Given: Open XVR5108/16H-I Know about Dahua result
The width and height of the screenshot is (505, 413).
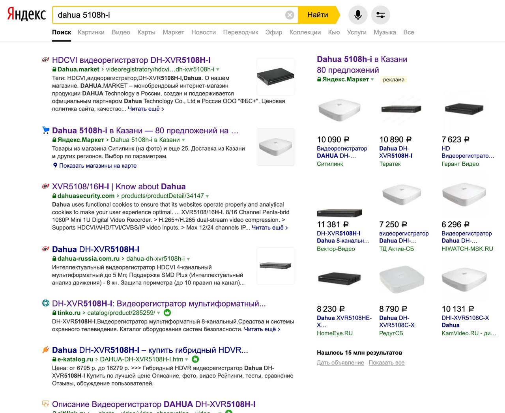Looking at the screenshot, I should tap(119, 187).
